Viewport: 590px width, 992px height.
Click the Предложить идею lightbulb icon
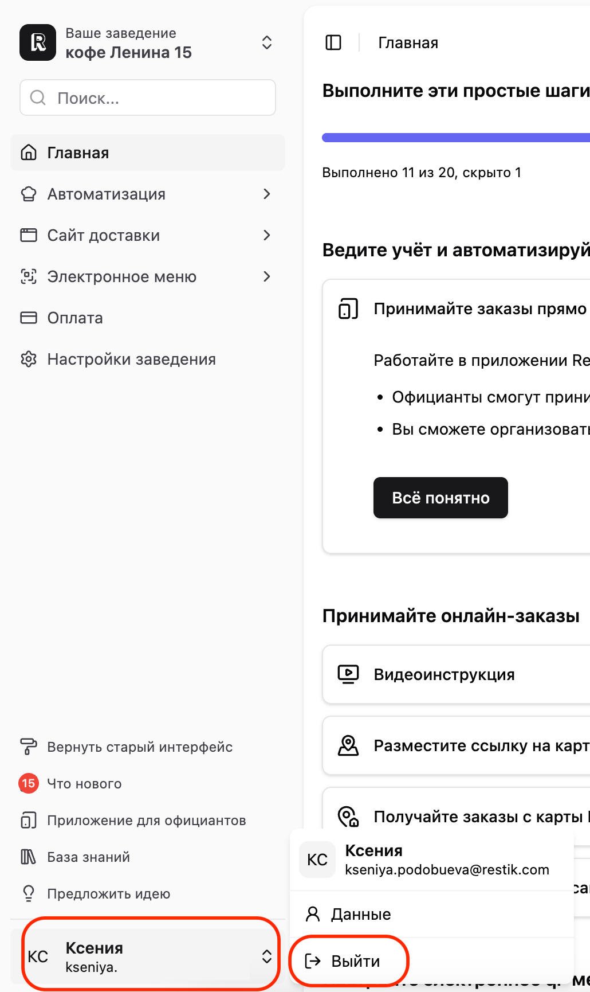point(29,893)
